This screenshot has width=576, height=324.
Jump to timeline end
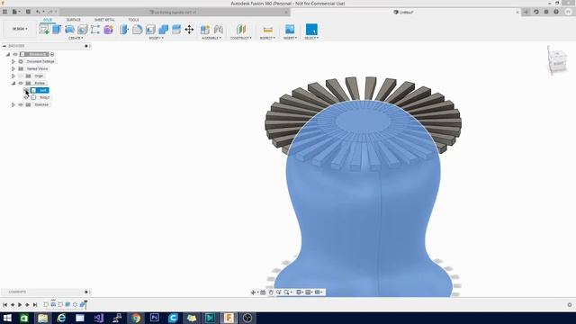35,304
